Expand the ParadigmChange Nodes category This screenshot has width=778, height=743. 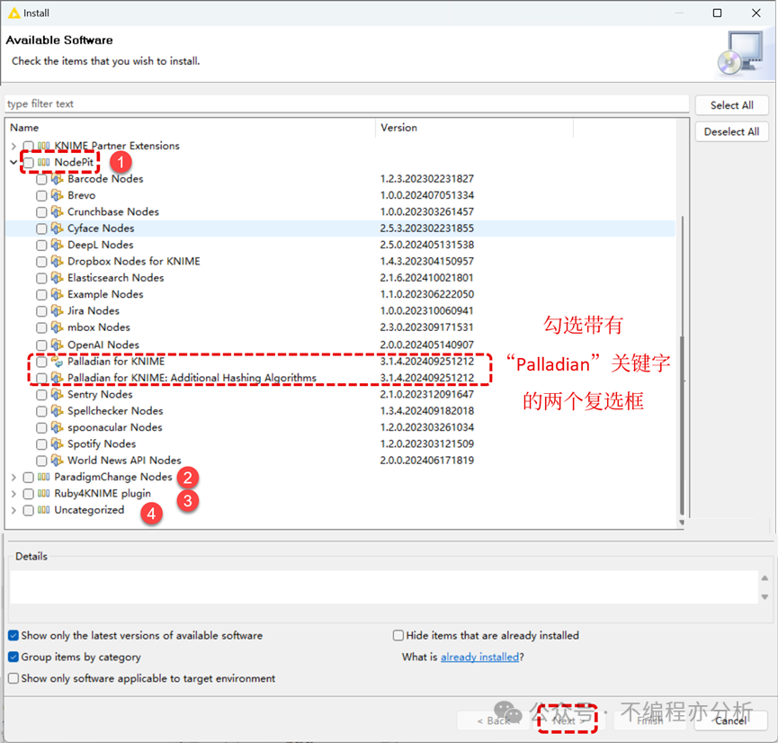(x=13, y=477)
